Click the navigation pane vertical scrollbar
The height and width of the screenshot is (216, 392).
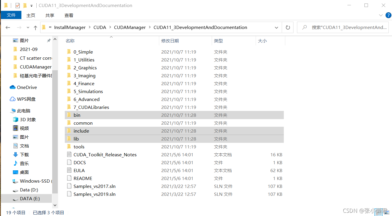click(55, 132)
